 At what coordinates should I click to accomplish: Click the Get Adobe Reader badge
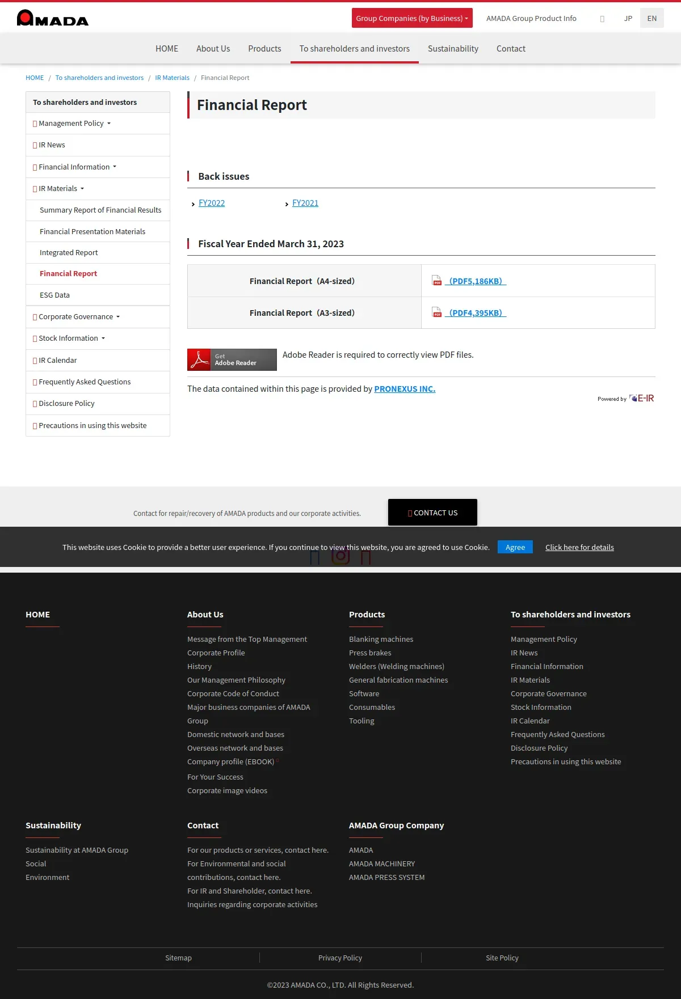click(232, 359)
